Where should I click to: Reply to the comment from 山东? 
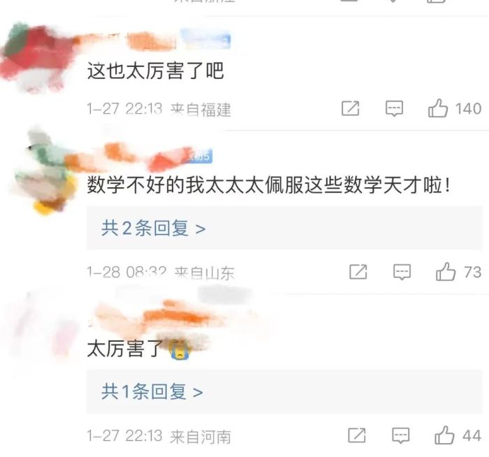click(402, 272)
